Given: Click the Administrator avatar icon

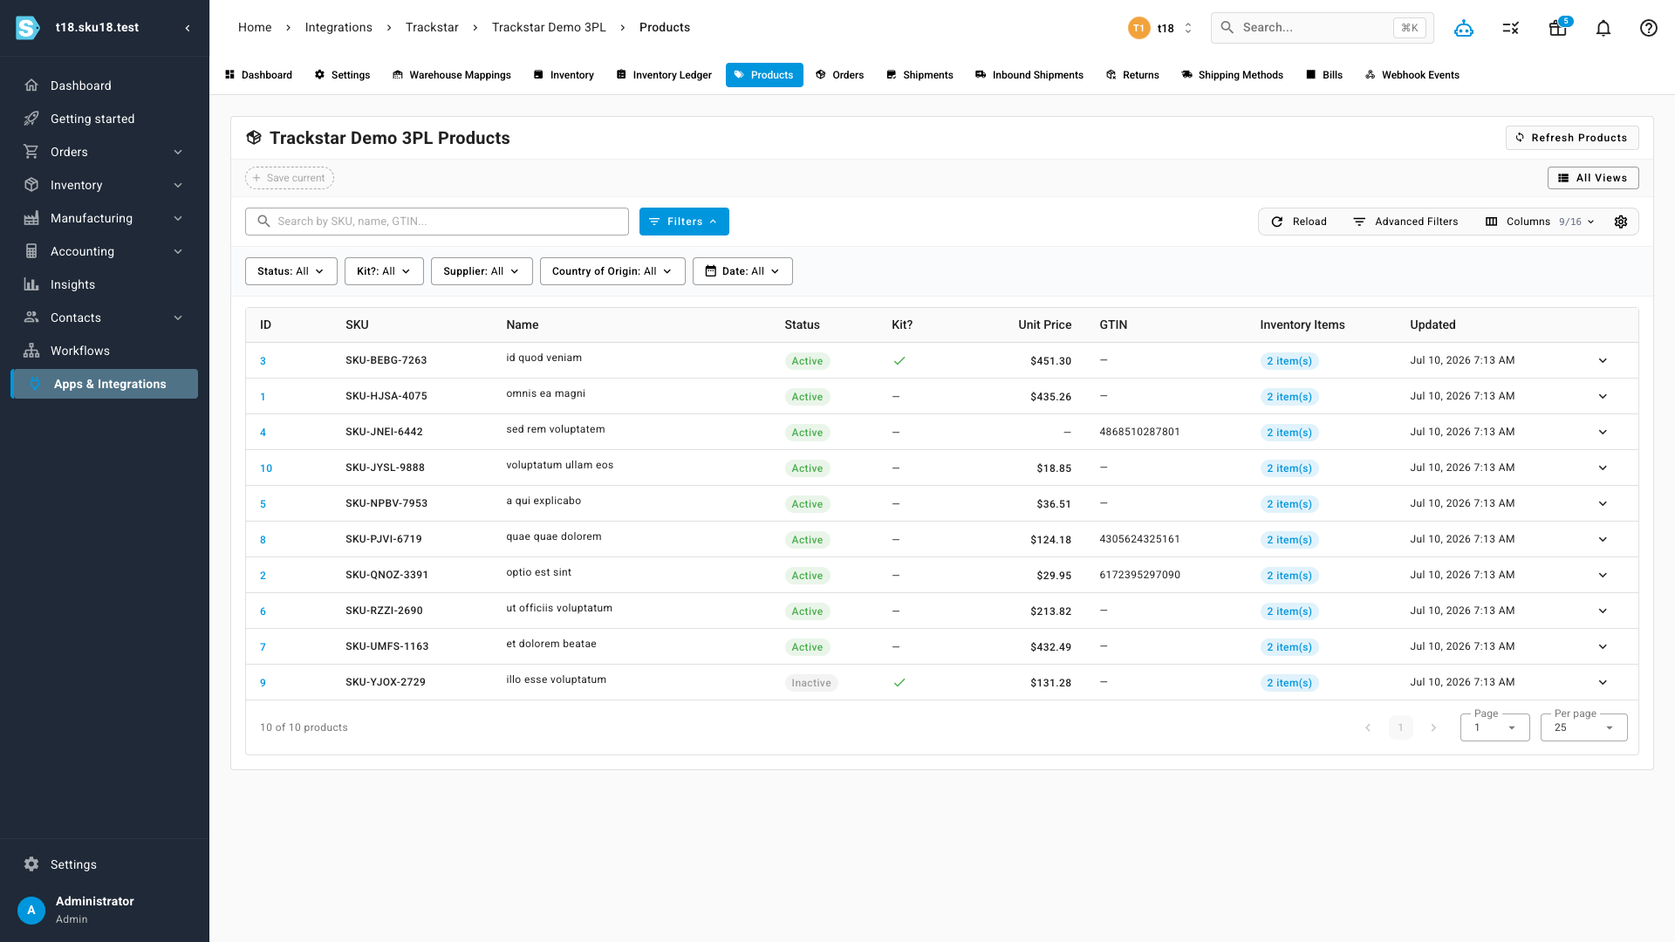Looking at the screenshot, I should pos(31,910).
